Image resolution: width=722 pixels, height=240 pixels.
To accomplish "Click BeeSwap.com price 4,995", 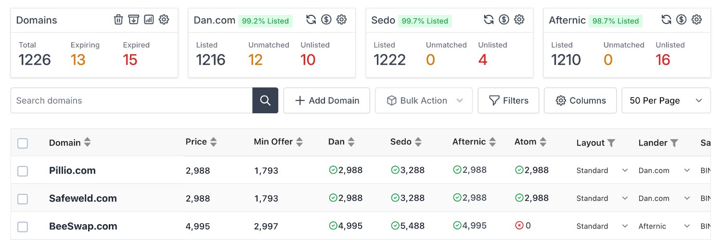I will pos(198,227).
